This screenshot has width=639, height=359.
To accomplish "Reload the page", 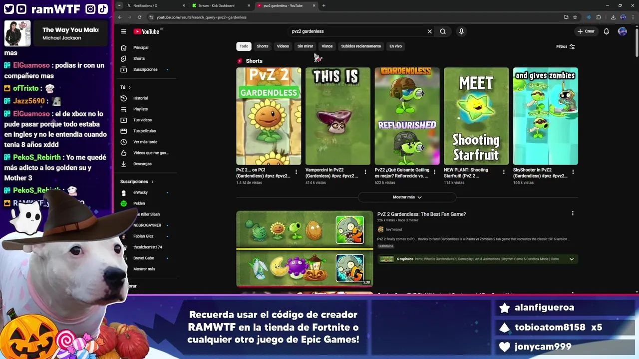I will 139,17.
